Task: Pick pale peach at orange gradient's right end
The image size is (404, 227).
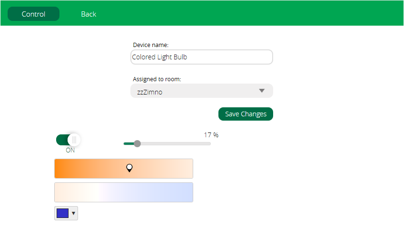Action: click(189, 169)
